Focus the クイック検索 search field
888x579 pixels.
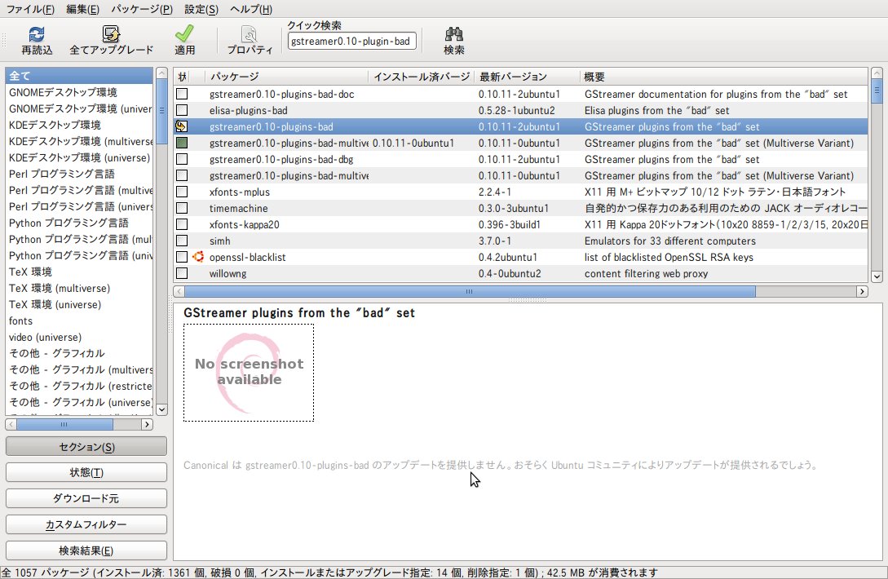pyautogui.click(x=351, y=42)
